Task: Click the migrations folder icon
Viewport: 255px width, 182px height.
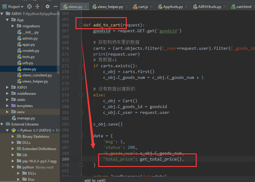Action: pyautogui.click(x=19, y=26)
